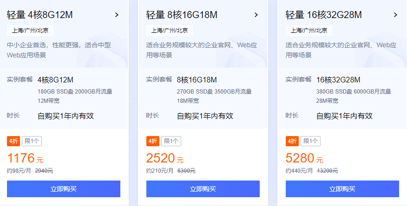This screenshot has height=206, width=407.
Task: Open chevron beside 轻量 8核16G18M title
Action: click(x=256, y=15)
